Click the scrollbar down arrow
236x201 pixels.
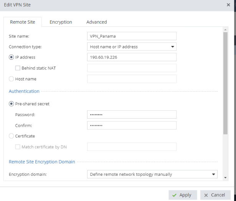225,178
